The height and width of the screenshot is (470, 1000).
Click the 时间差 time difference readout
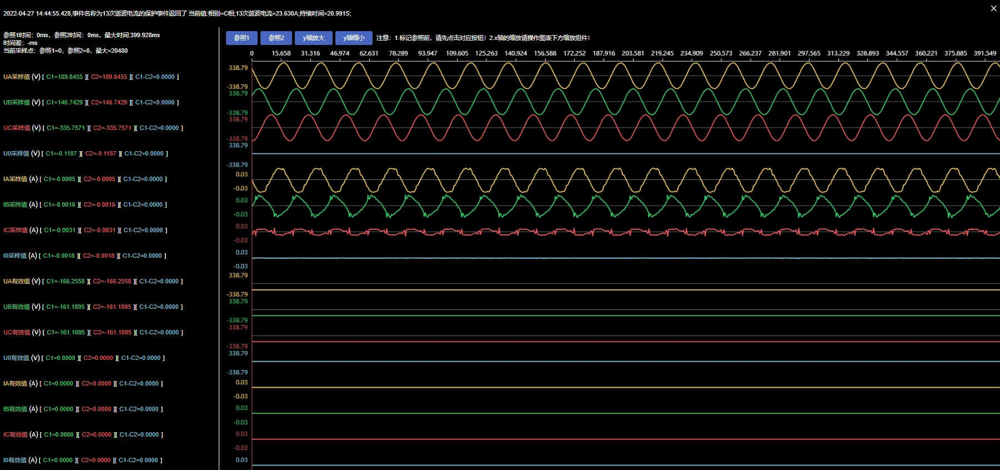(x=21, y=43)
